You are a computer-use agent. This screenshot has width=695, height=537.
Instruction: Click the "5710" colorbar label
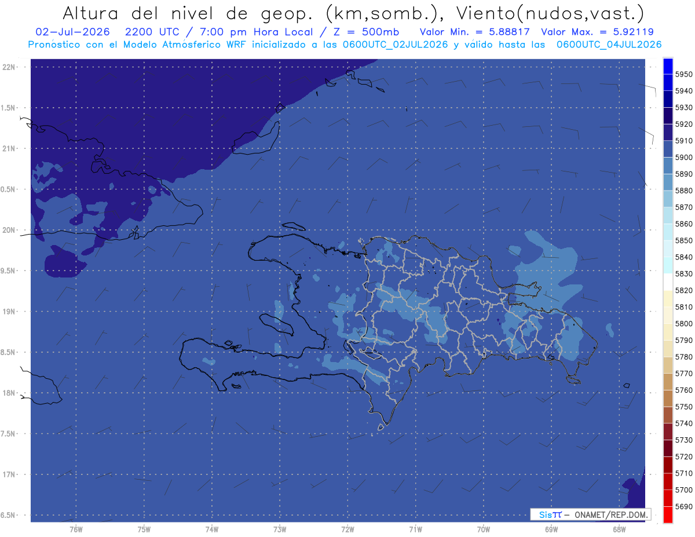[683, 473]
